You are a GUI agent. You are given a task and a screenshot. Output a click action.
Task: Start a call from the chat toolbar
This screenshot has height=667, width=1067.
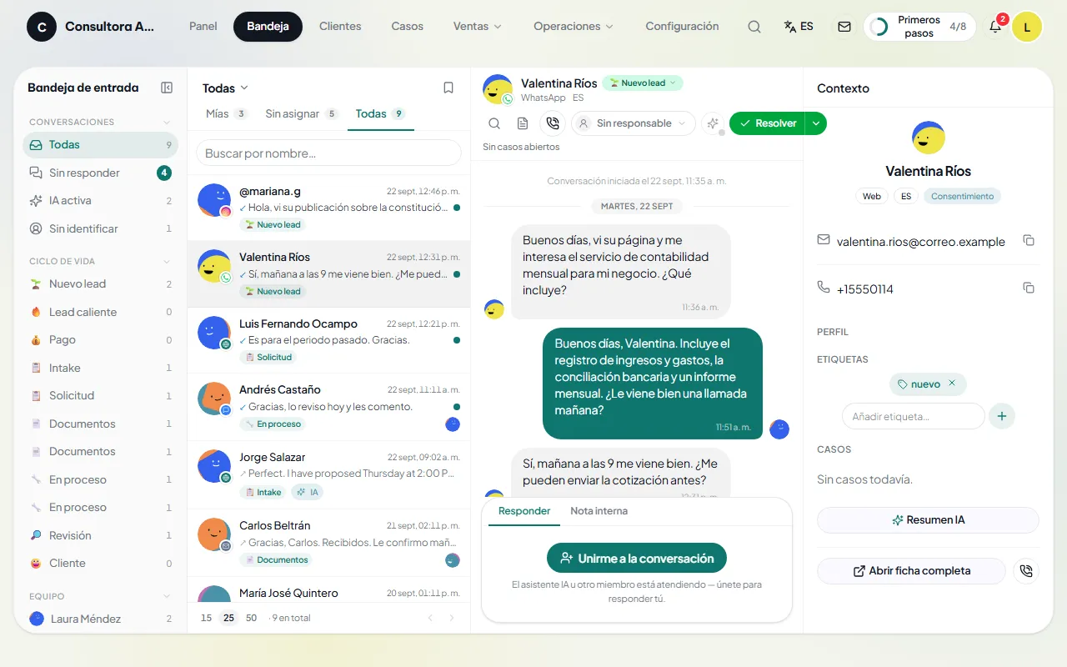coord(552,123)
